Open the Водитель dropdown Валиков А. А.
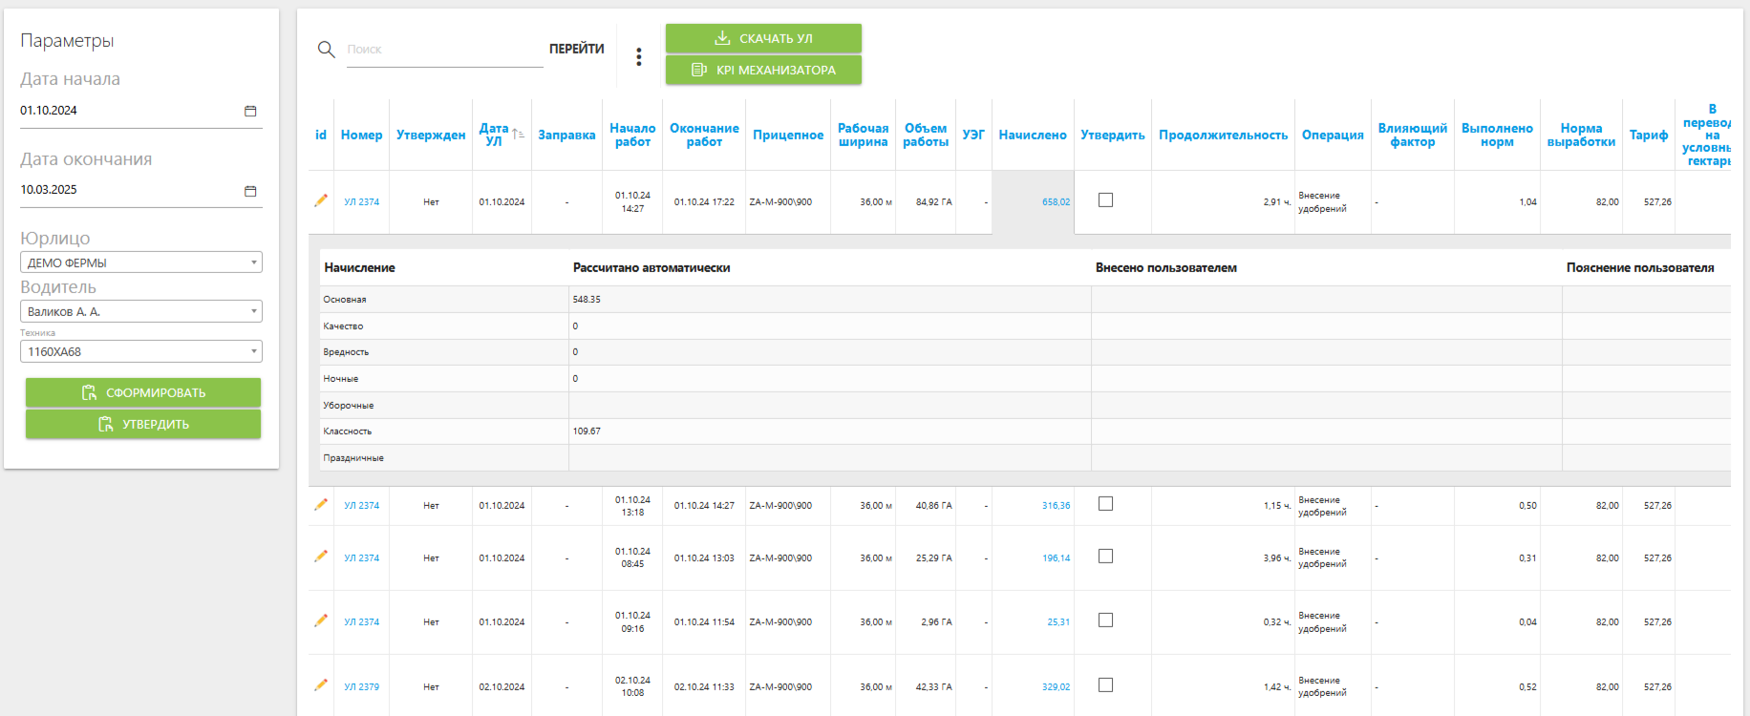The height and width of the screenshot is (716, 1750). (141, 311)
